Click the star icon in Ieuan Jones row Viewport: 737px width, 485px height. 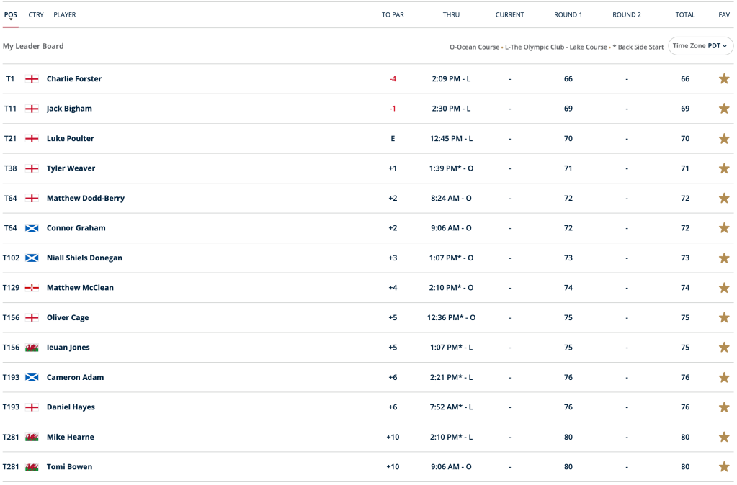click(724, 348)
